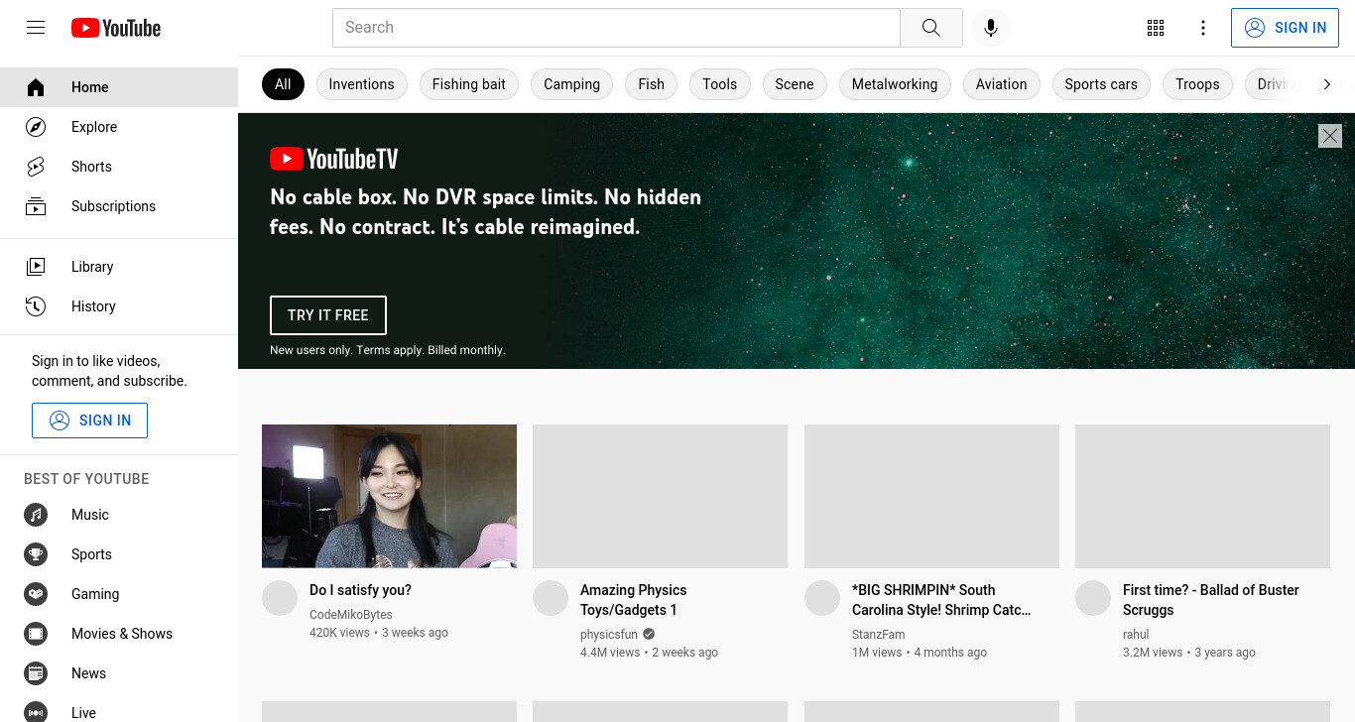Open StanzFam channel name link
1355x722 pixels.
pyautogui.click(x=879, y=635)
